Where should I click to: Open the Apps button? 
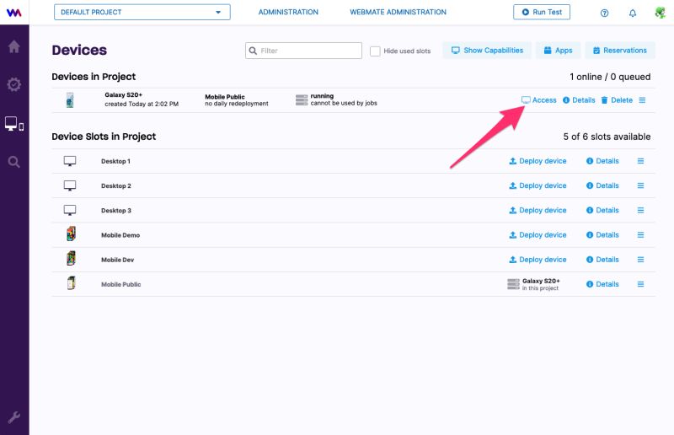[558, 51]
